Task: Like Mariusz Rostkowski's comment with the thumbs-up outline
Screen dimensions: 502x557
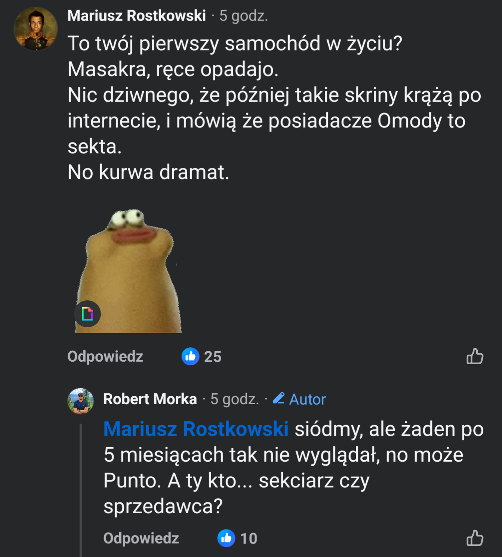Action: pyautogui.click(x=475, y=356)
